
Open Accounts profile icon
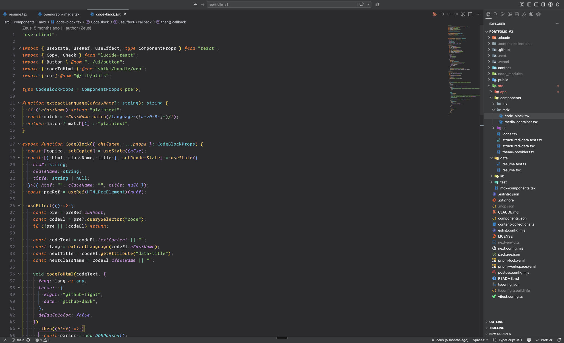[x=550, y=4]
